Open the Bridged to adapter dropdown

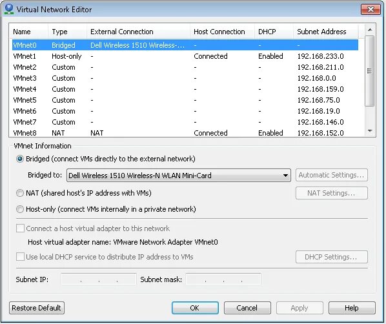click(179, 176)
